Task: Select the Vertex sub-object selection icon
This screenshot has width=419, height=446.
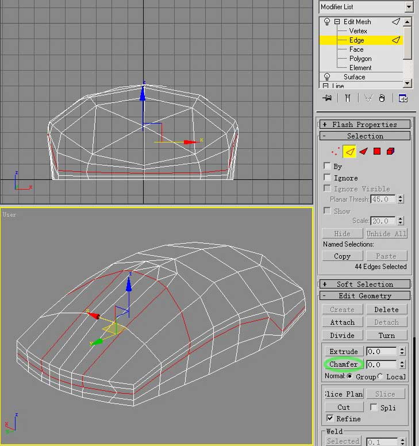Action: pyautogui.click(x=335, y=152)
